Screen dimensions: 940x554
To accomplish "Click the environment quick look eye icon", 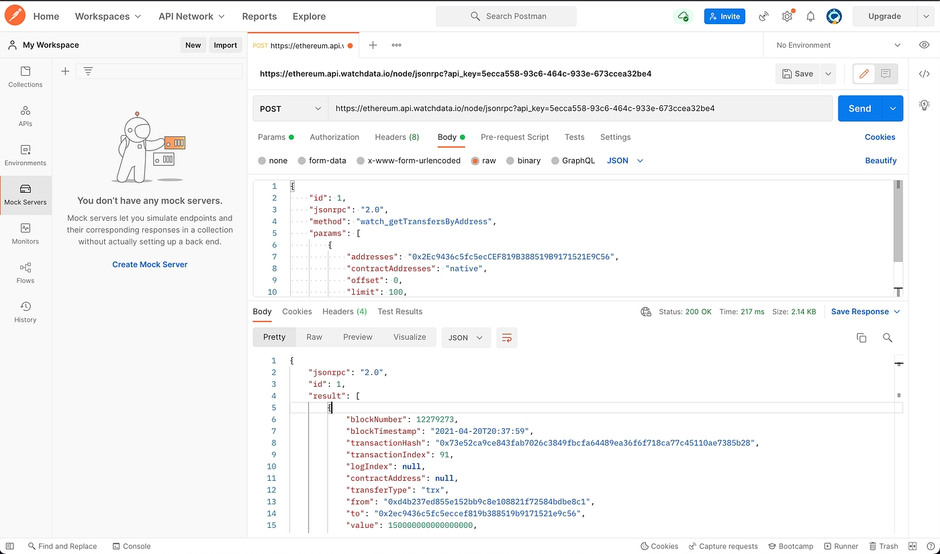I will pyautogui.click(x=924, y=45).
